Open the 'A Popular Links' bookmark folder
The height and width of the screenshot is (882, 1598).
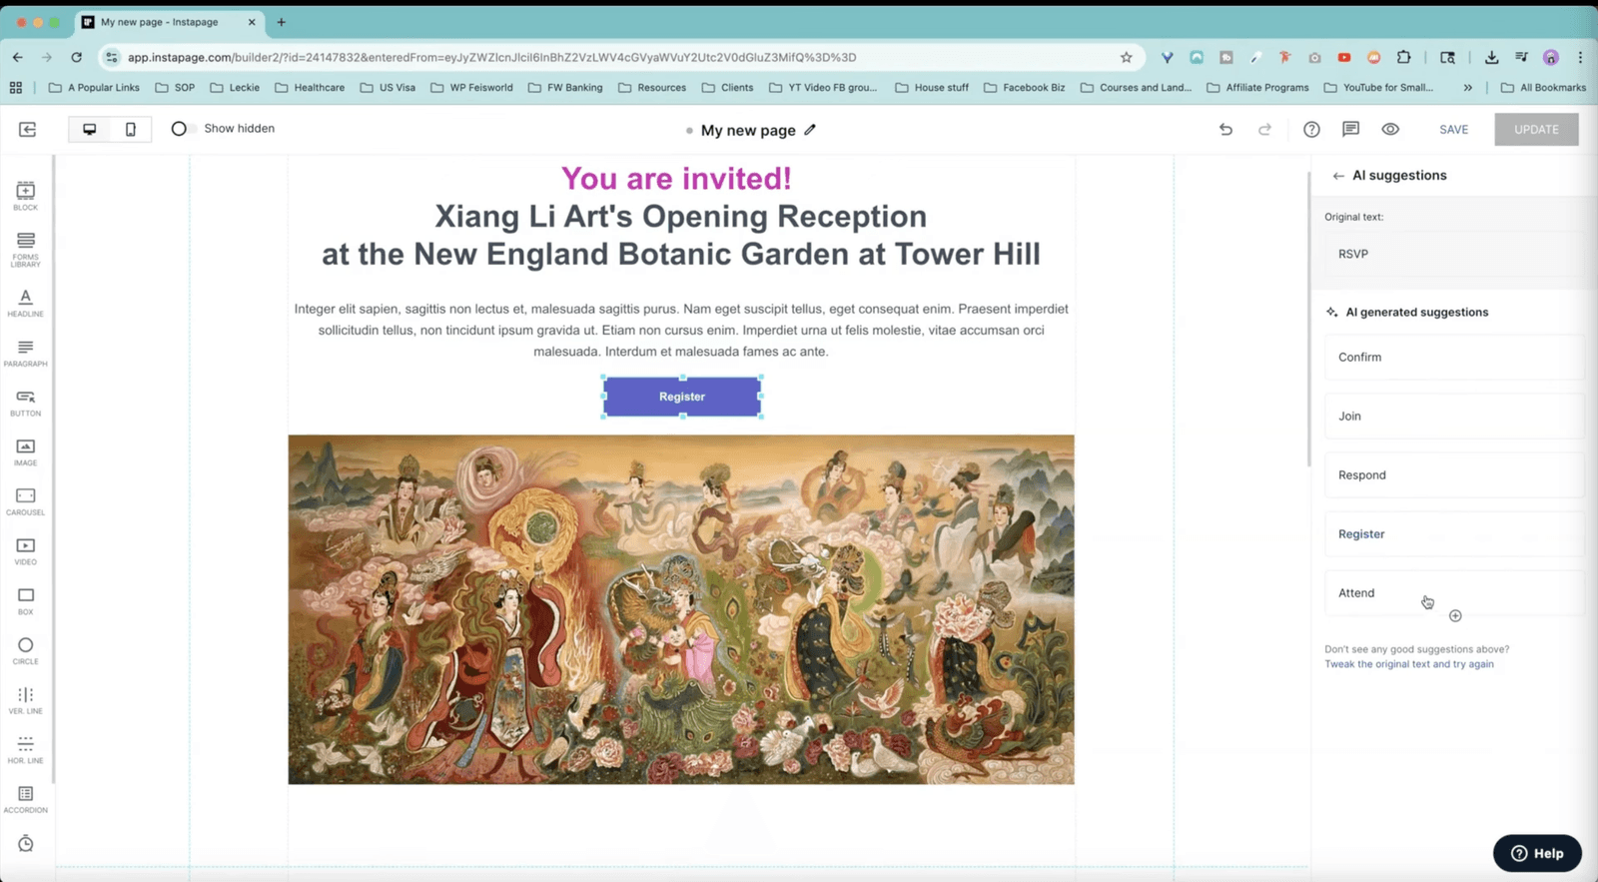[94, 88]
